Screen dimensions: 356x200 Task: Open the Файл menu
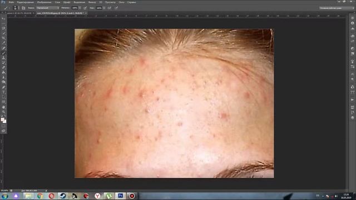(x=11, y=2)
